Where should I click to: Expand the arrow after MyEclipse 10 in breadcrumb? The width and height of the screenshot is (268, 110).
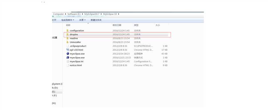click(x=118, y=14)
